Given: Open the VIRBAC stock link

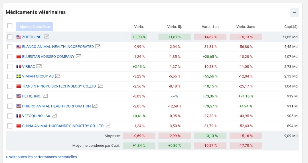Looking at the screenshot, I should [29, 67].
